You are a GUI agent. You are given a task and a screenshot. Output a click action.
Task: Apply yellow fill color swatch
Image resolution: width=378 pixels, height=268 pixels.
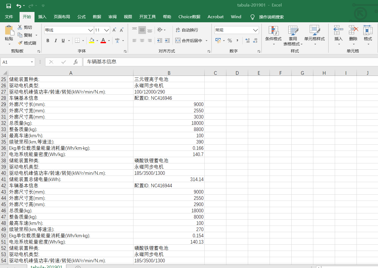pos(92,40)
